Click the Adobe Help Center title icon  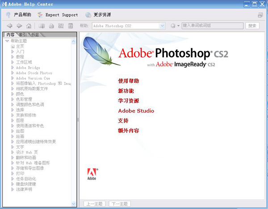pyautogui.click(x=4, y=4)
